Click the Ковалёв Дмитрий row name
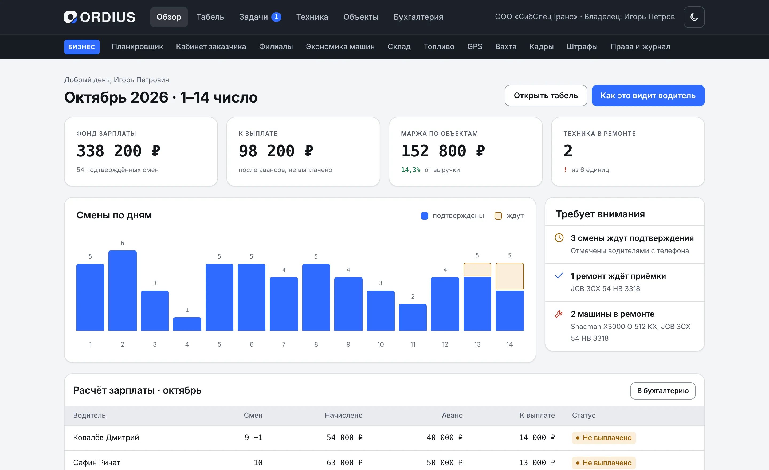The height and width of the screenshot is (470, 769). 106,437
